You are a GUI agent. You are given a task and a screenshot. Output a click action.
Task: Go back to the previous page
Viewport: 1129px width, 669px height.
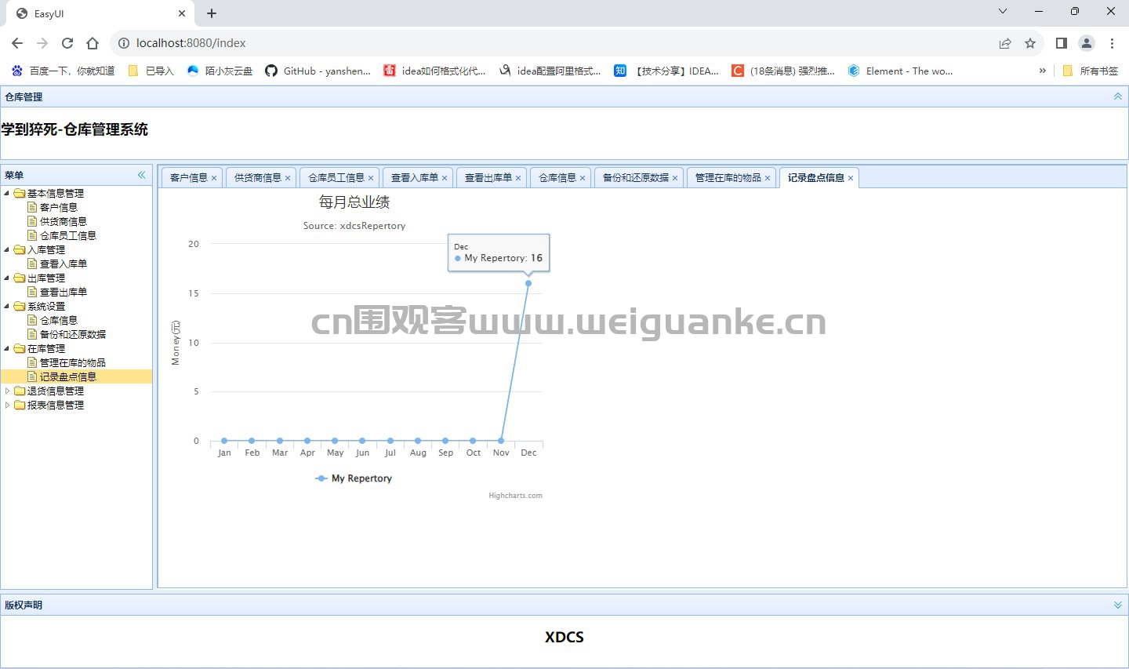[x=17, y=43]
